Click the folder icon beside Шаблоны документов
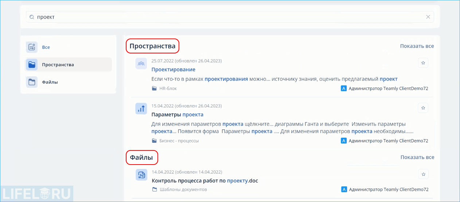Screen dimensions: 460x202 (154, 190)
